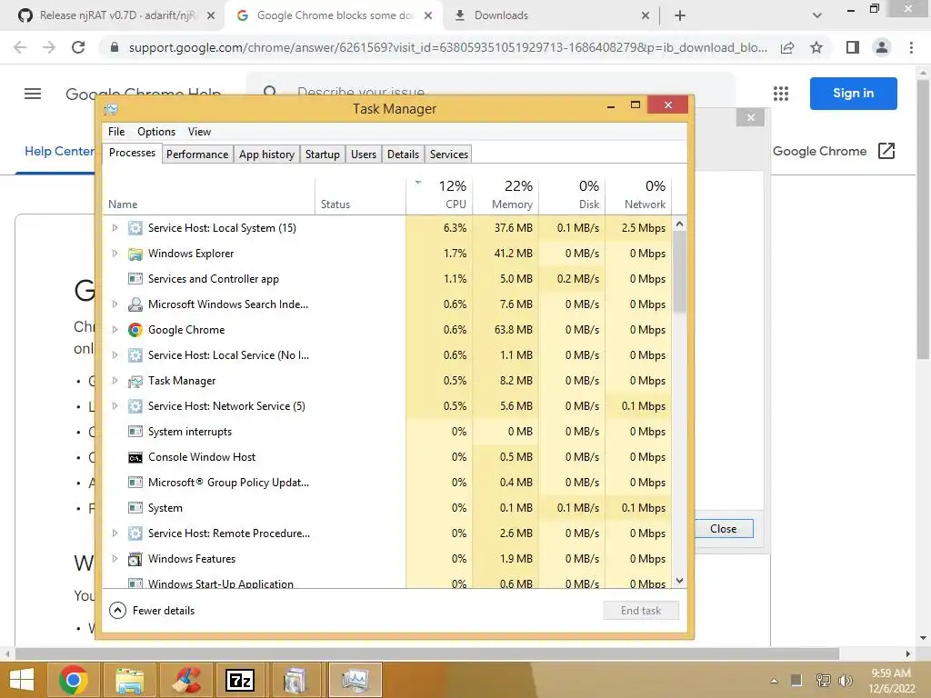Screen dimensions: 931x698
Task: Click the Task Manager scroll up arrow
Action: coord(680,224)
